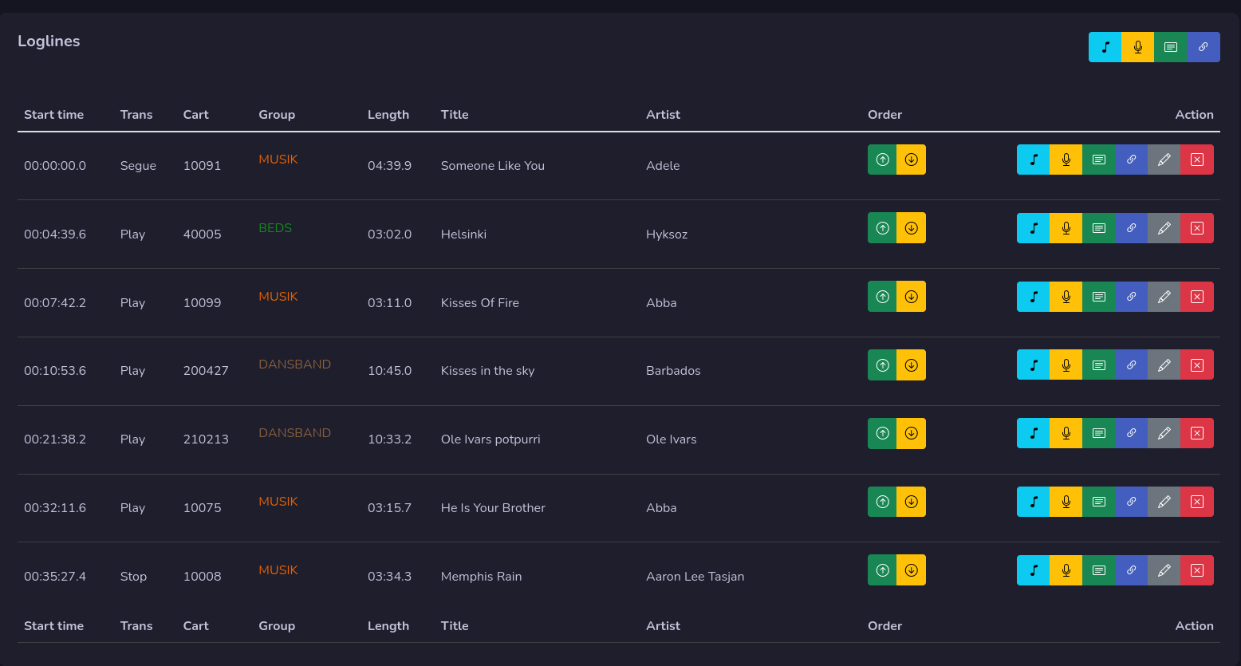Move He Is Your Brother row down
Screen dimensions: 1241x666
(x=911, y=502)
